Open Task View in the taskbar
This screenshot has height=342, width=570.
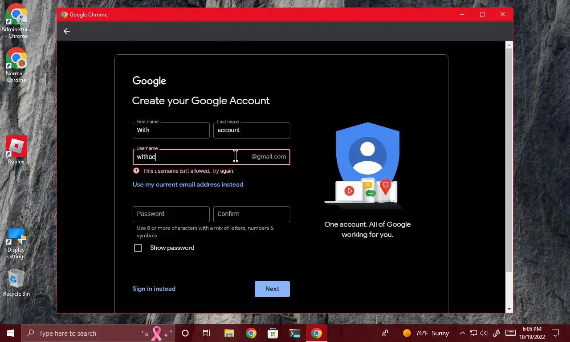(207, 333)
